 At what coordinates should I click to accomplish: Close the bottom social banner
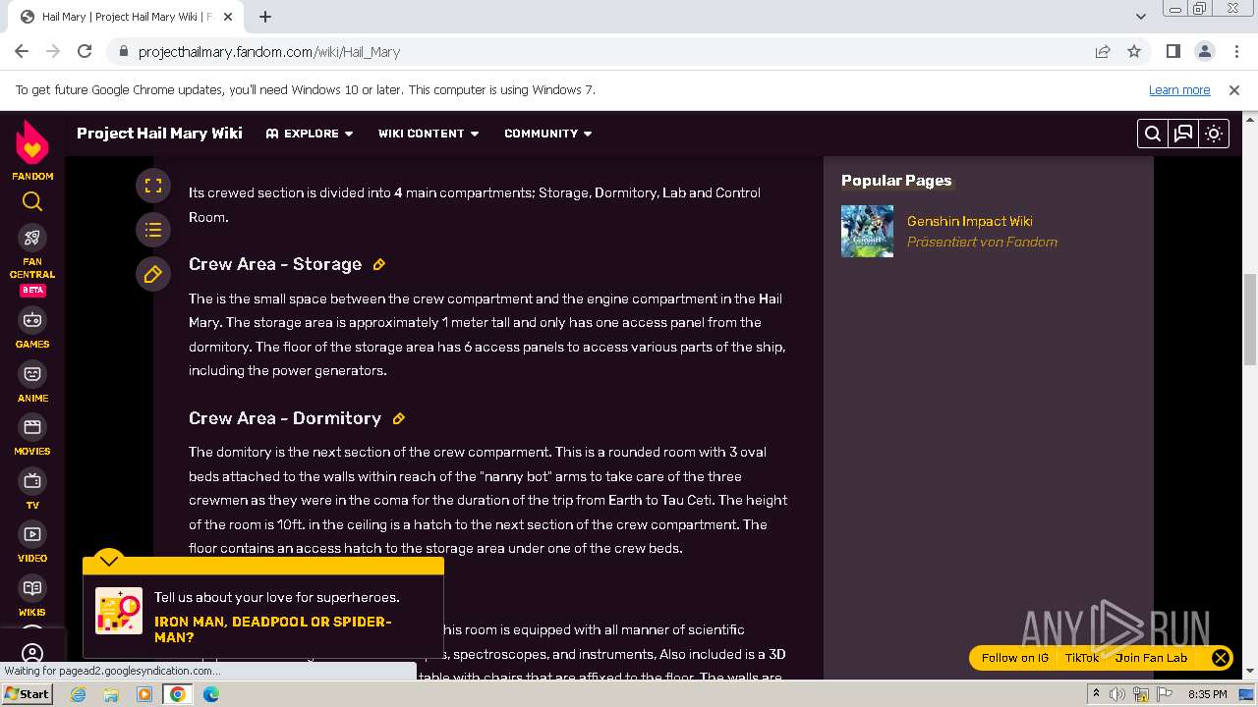point(1220,658)
